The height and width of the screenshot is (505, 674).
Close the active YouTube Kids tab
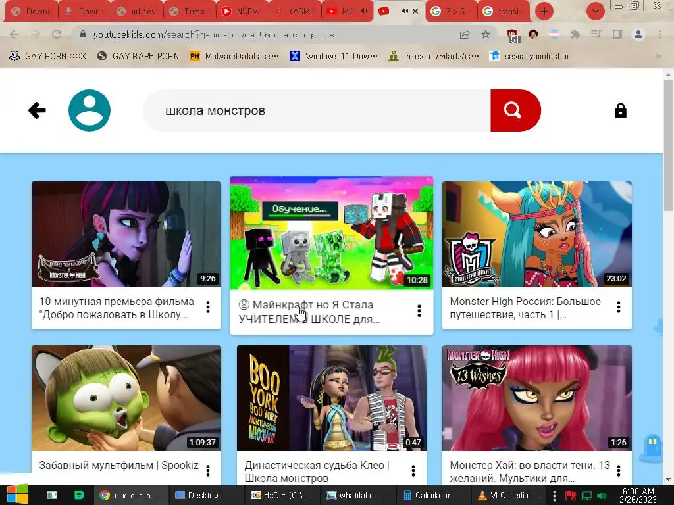click(x=415, y=11)
